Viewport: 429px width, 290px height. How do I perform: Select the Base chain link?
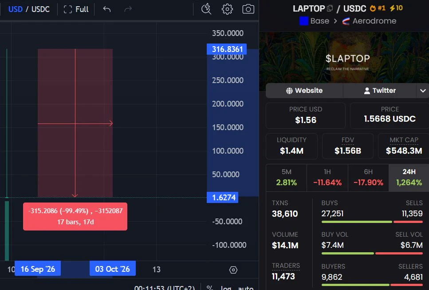[x=315, y=21]
